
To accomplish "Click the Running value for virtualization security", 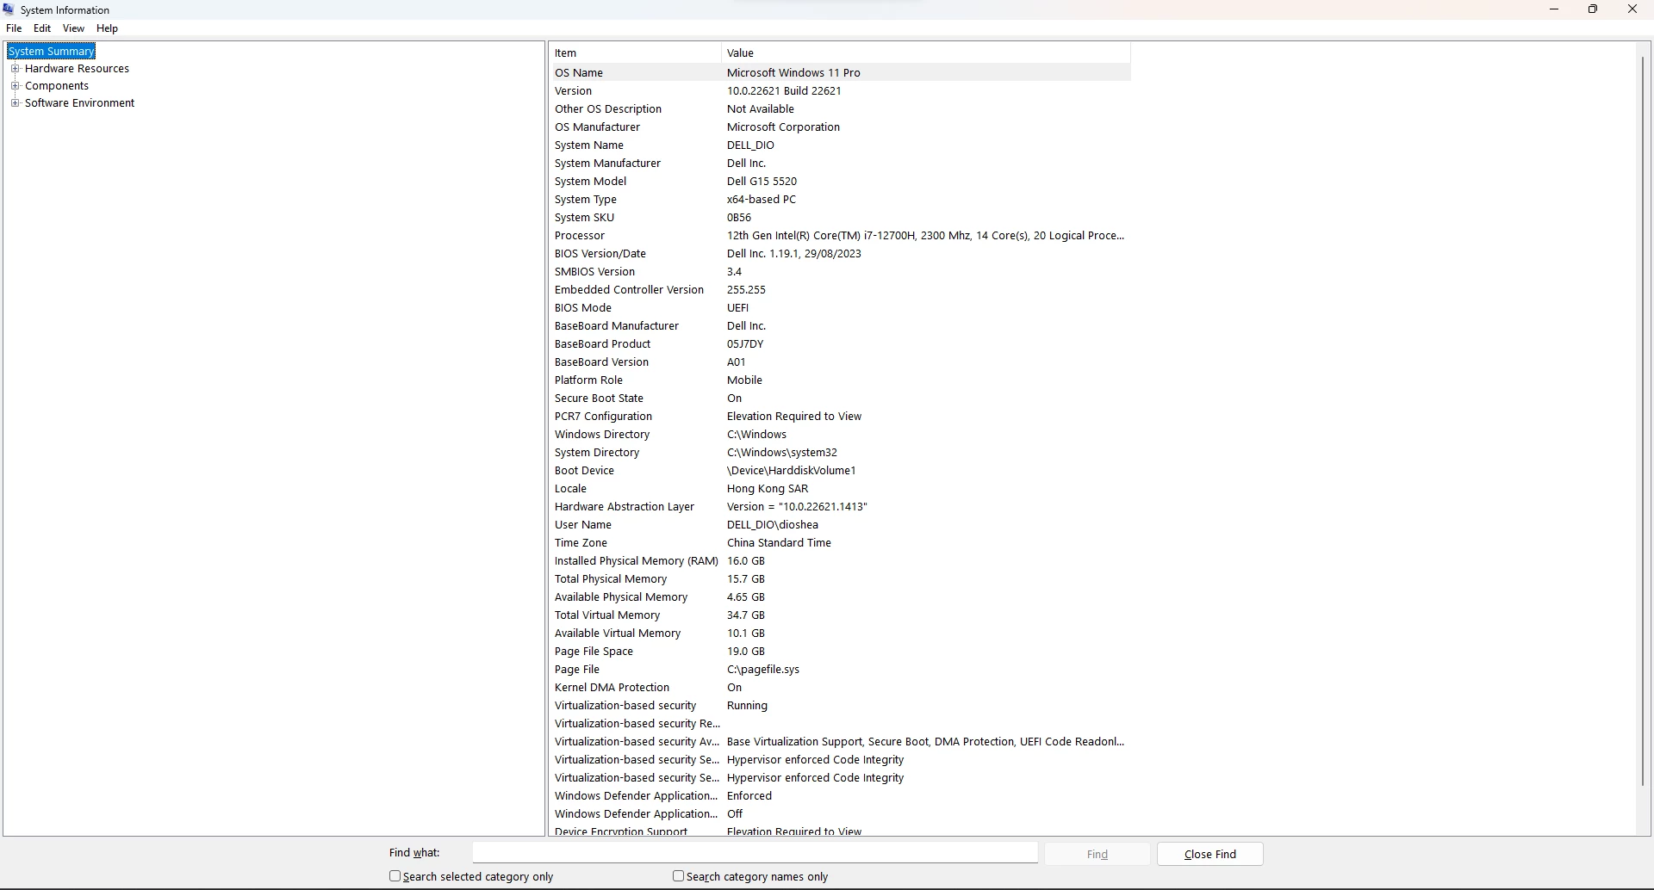I will point(747,706).
